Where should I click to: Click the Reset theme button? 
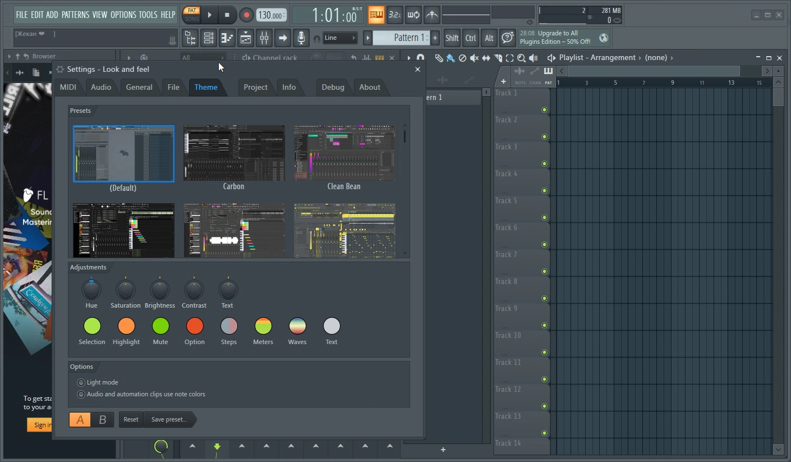(131, 419)
